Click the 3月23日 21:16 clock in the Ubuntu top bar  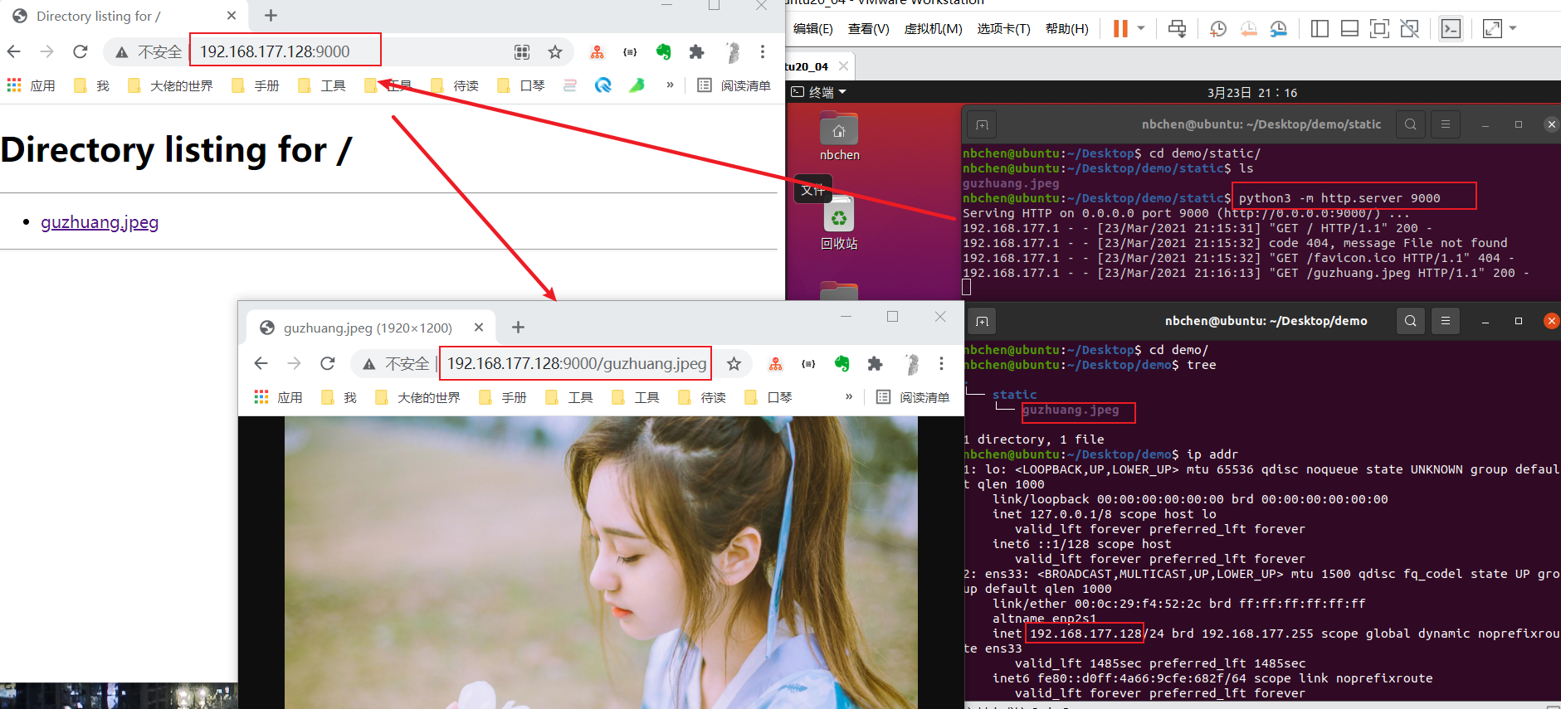1252,93
